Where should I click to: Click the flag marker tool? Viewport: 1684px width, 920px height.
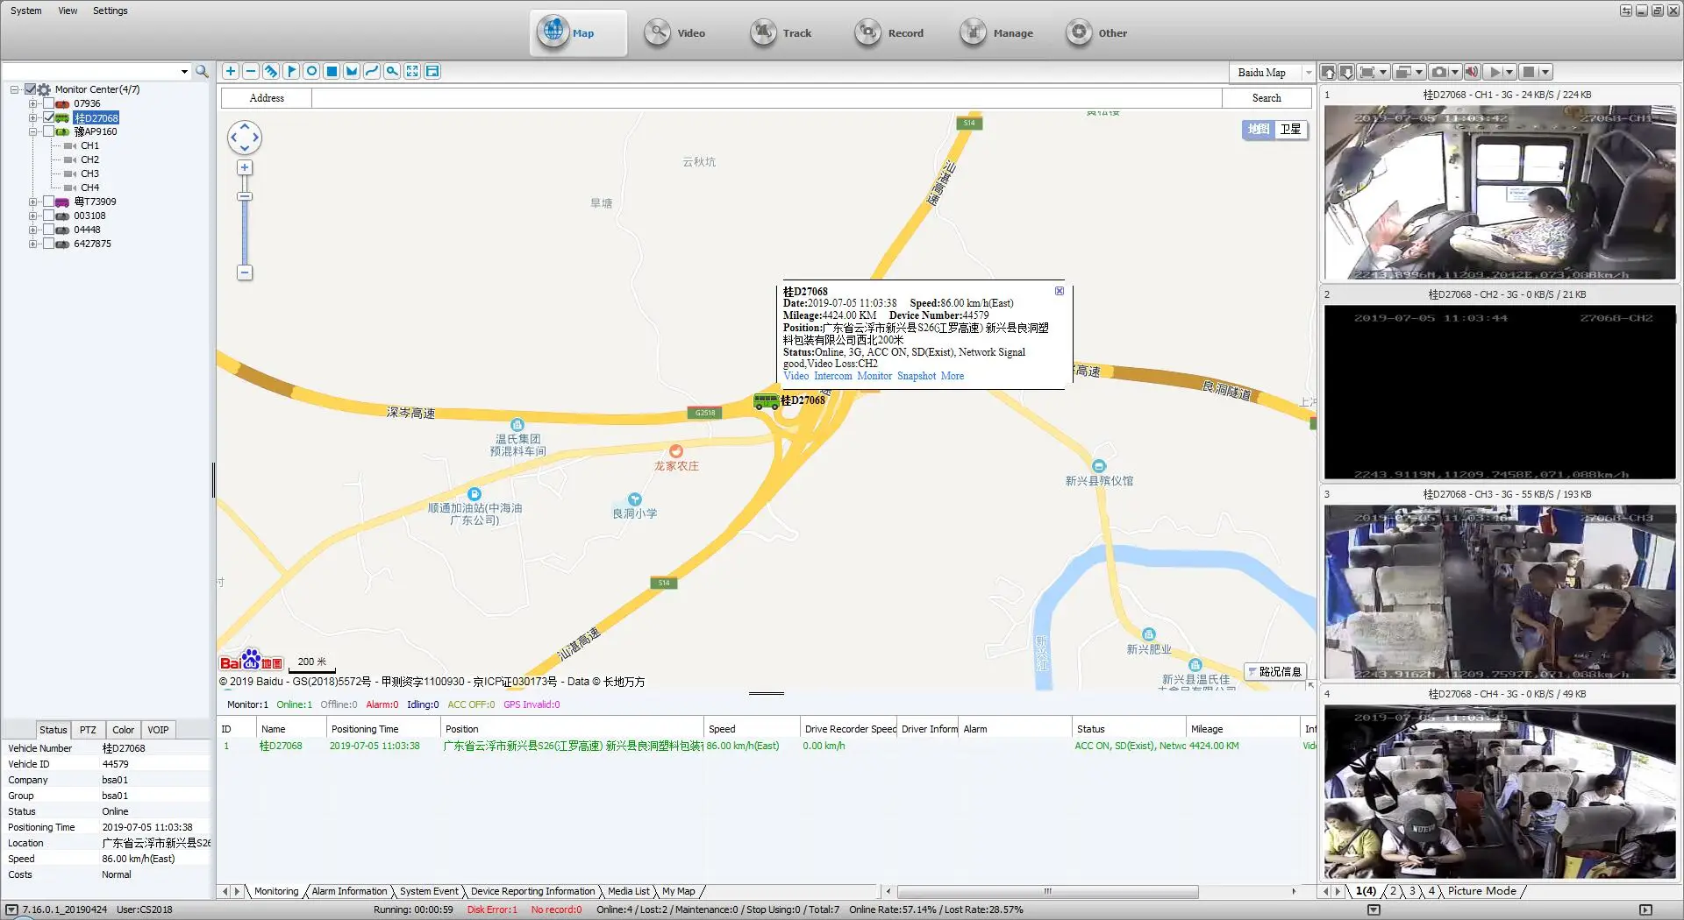(x=291, y=72)
